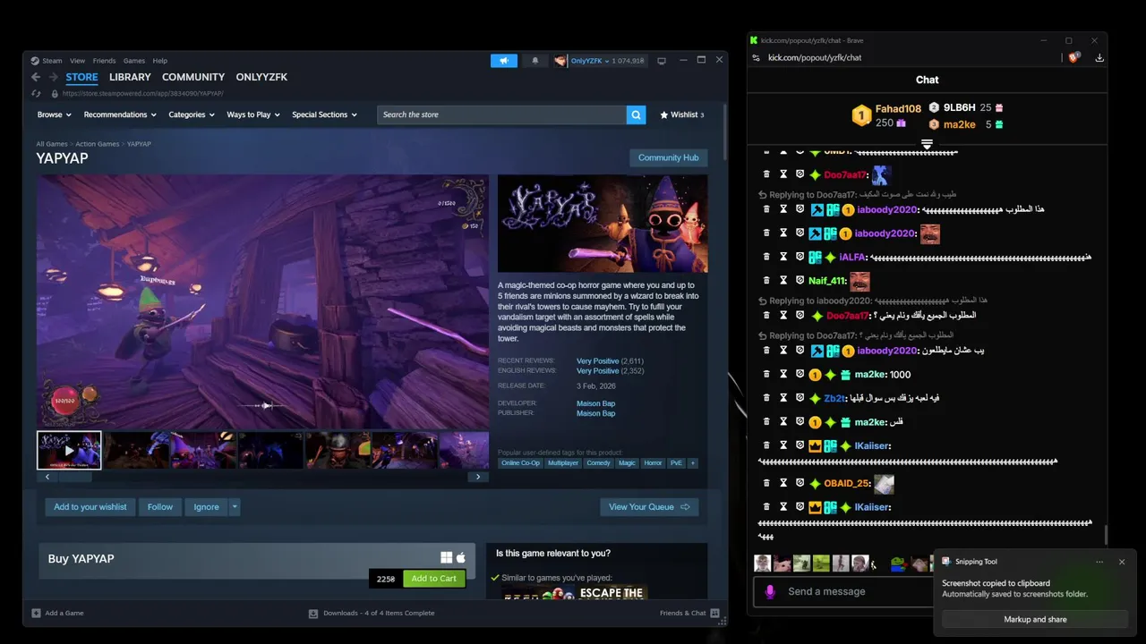Image resolution: width=1146 pixels, height=644 pixels.
Task: Click the Pepe emote in quick emote bar
Action: 898,563
